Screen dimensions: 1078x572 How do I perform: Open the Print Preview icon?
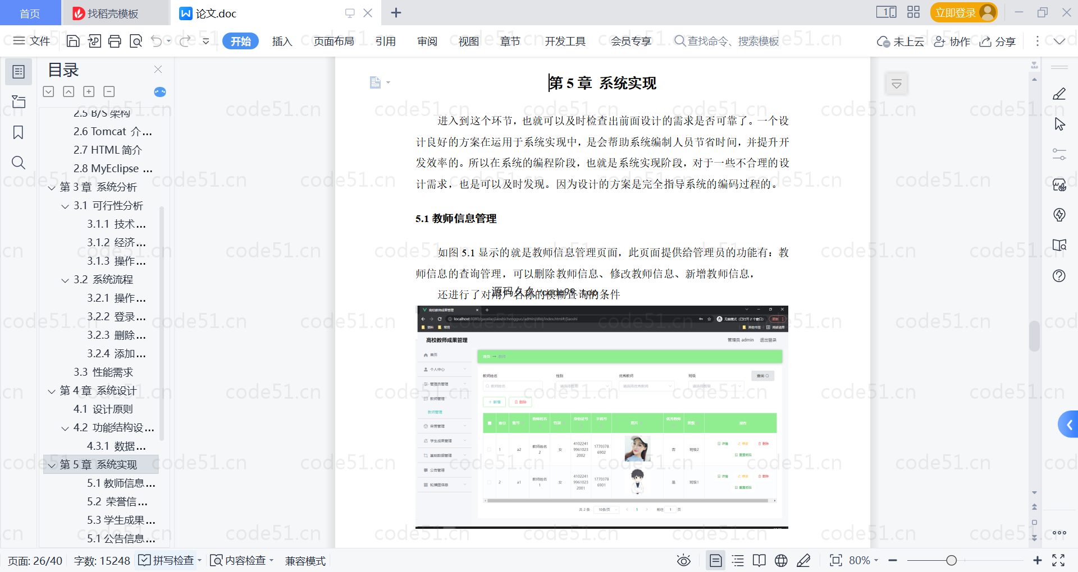[135, 41]
